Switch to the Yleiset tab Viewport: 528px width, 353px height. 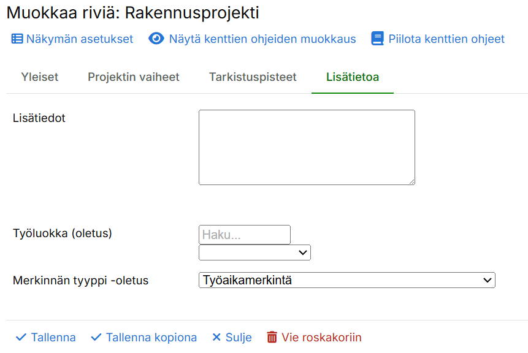tap(40, 77)
